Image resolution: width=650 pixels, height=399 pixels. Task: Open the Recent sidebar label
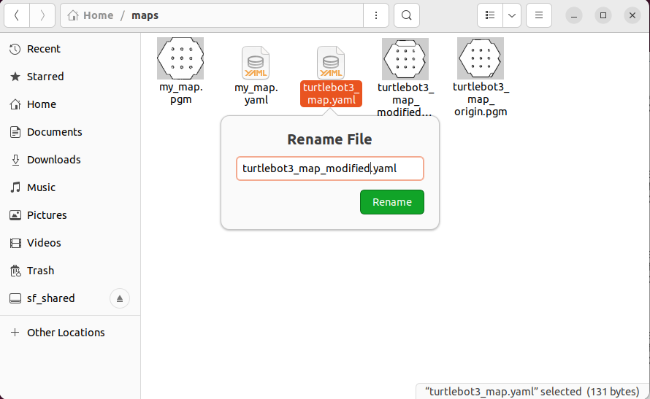[44, 49]
